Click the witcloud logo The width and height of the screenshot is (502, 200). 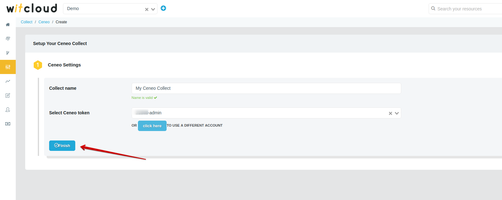(32, 8)
